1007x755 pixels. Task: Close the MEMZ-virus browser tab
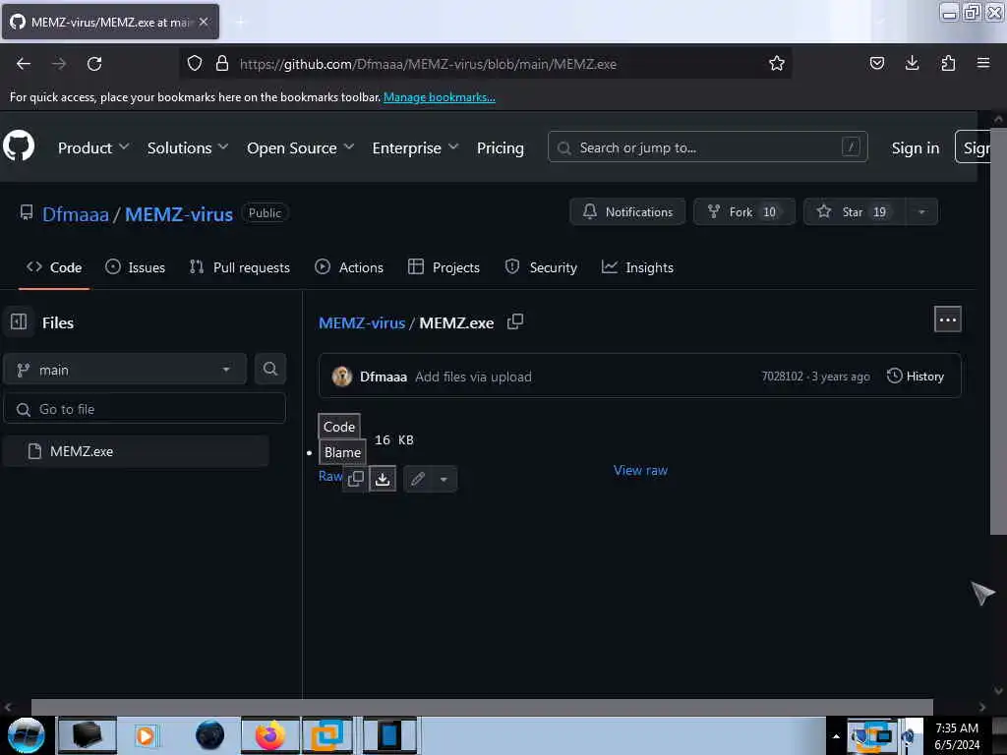pyautogui.click(x=204, y=22)
